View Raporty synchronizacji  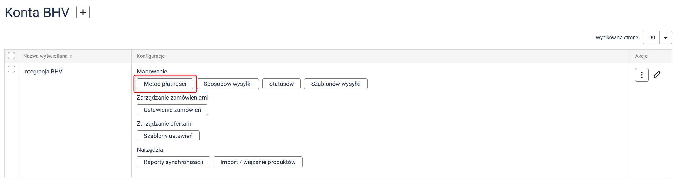coord(173,162)
